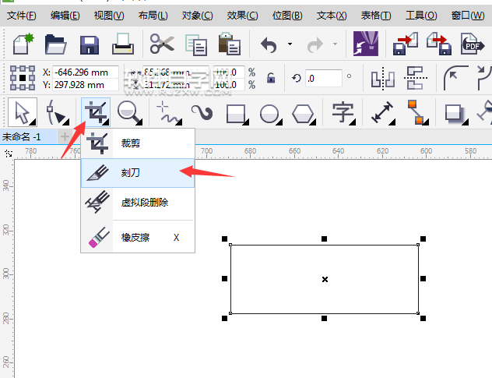492x378 pixels.
Task: Click the rectangle's center X marker
Action: click(325, 279)
